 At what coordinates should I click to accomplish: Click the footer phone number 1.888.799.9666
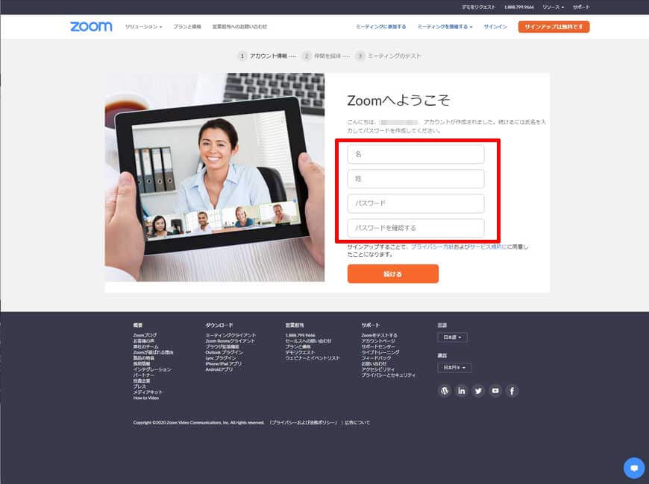tap(300, 335)
